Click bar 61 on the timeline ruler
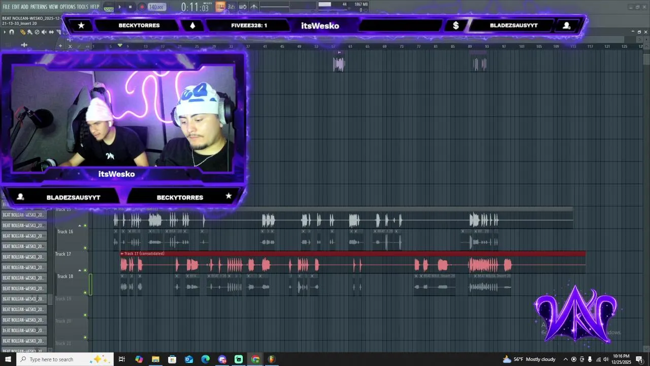The width and height of the screenshot is (650, 366). [350, 46]
